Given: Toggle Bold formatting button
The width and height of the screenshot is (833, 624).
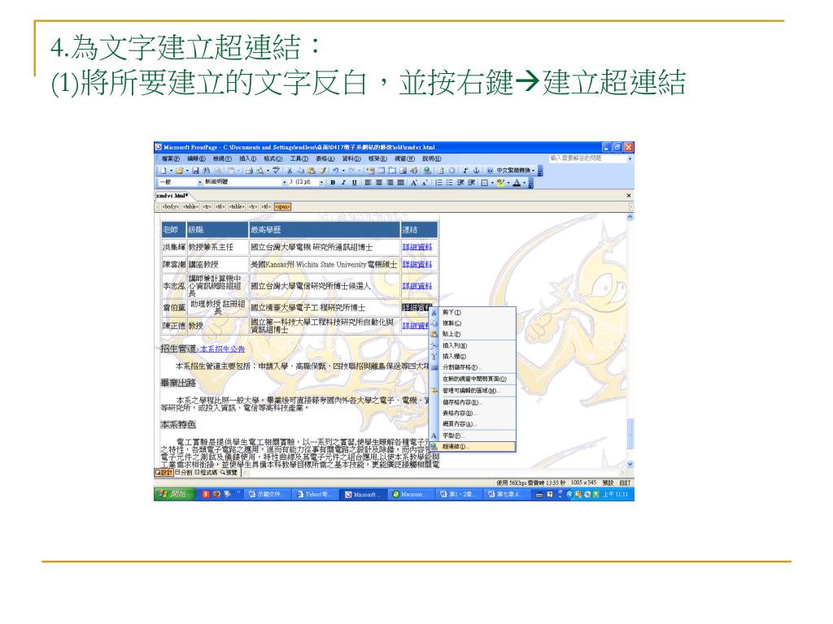Looking at the screenshot, I should (333, 183).
